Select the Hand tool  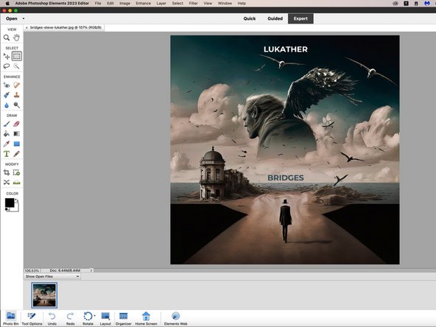(x=17, y=38)
